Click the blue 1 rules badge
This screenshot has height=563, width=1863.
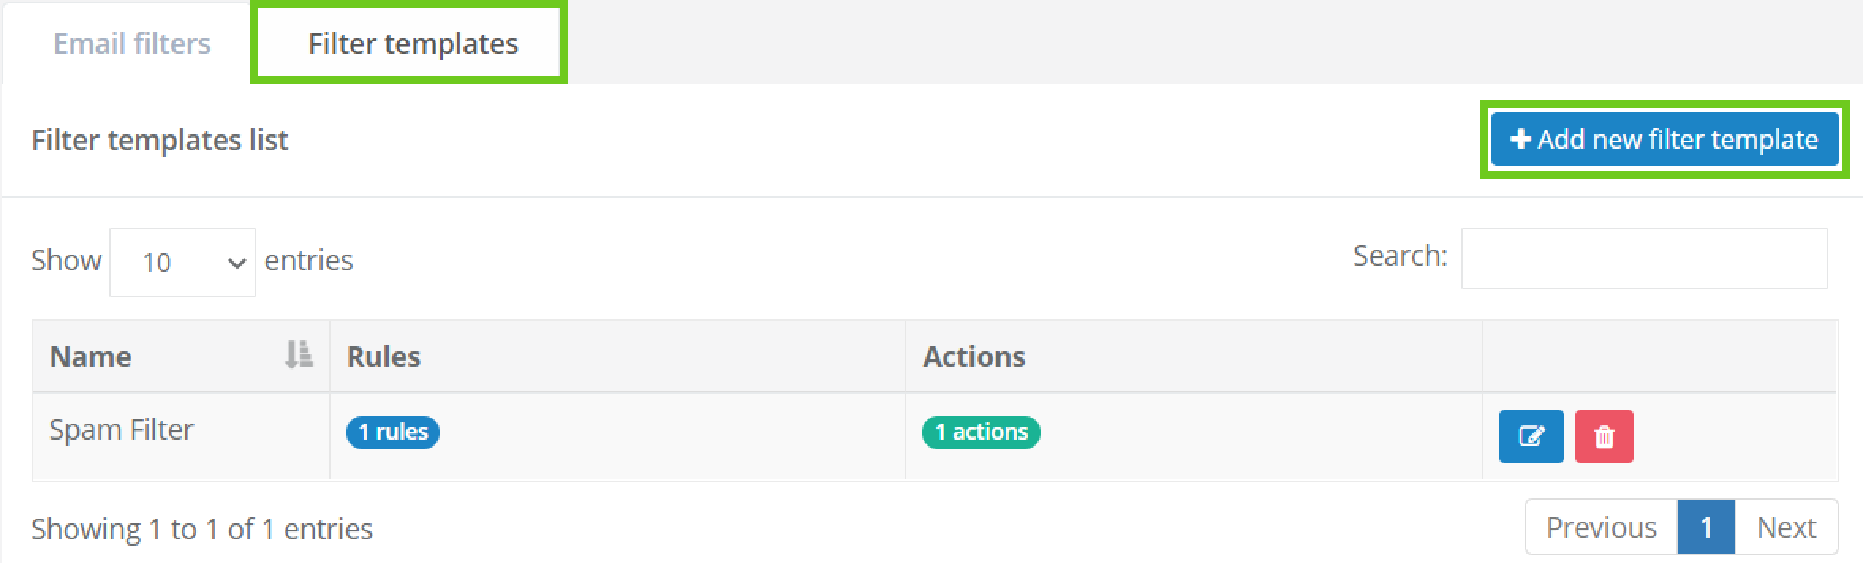[x=392, y=432]
